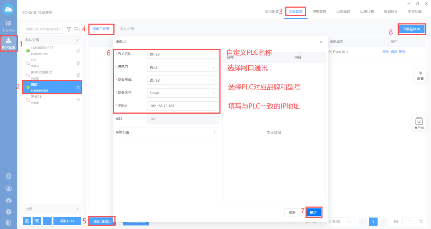
Task: Click the 下载至BOX button
Action: tap(411, 29)
